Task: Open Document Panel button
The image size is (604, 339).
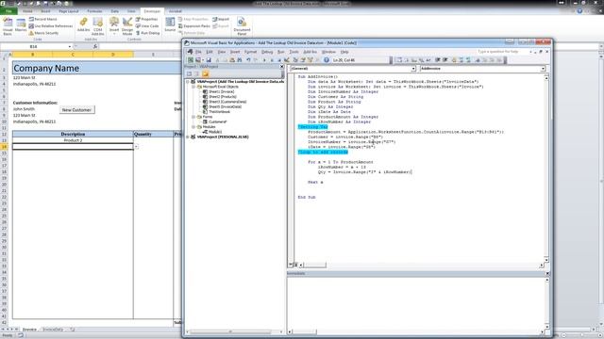Action: point(242,26)
